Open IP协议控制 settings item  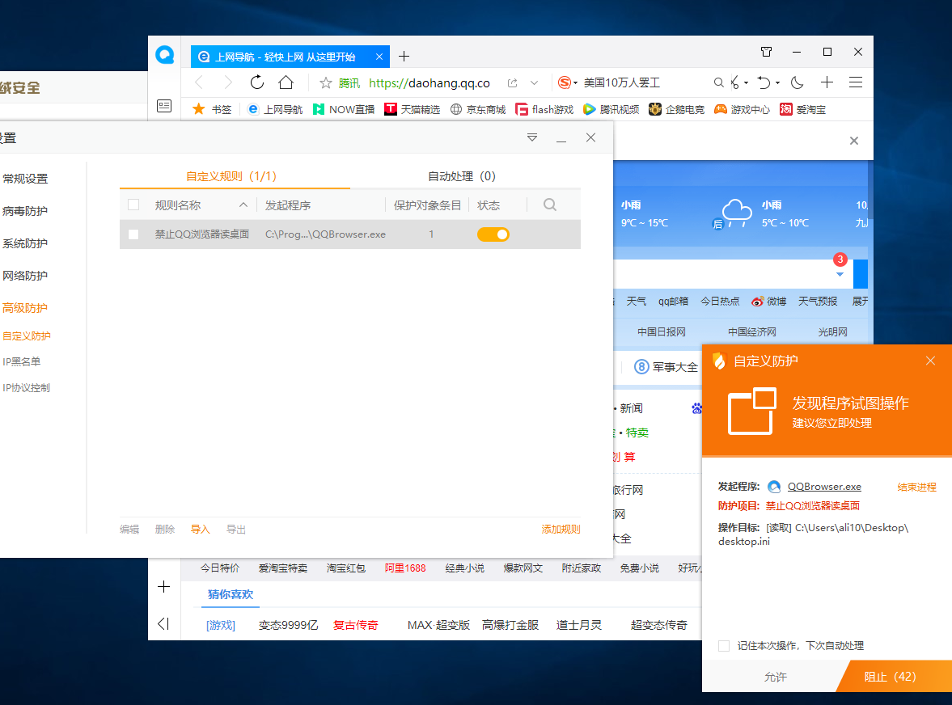tap(26, 388)
